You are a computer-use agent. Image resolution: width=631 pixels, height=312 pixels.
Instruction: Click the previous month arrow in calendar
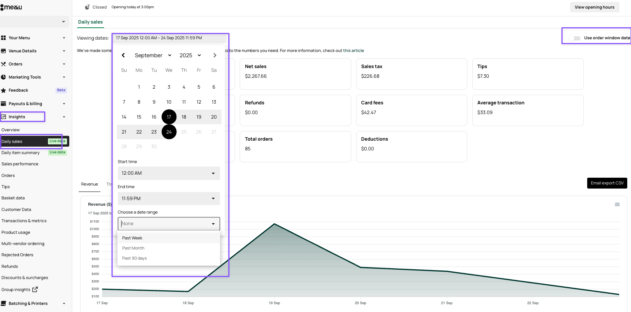pyautogui.click(x=123, y=55)
